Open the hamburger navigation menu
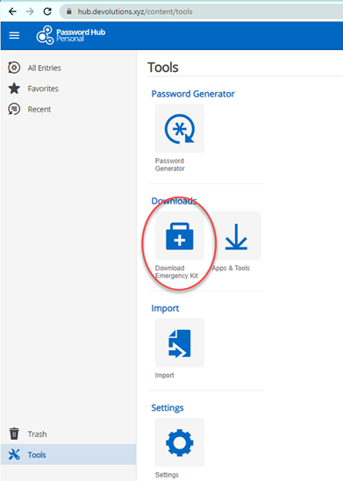The image size is (343, 481). (x=14, y=35)
